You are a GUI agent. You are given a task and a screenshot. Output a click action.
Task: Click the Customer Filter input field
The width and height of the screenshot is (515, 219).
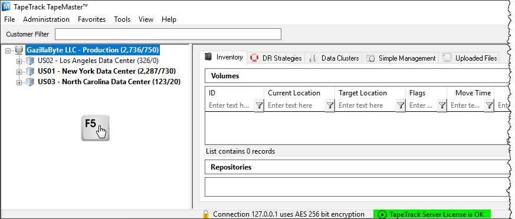coord(168,34)
